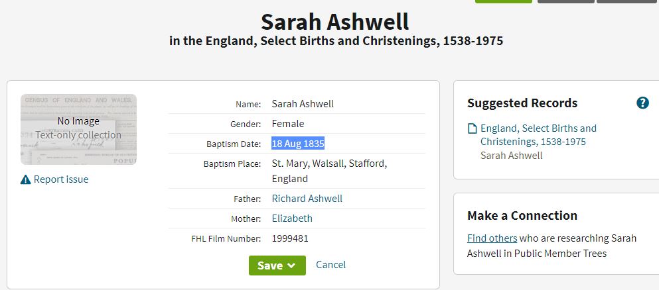Click the Sarah Ashwell name value
659x290 pixels.
click(303, 104)
